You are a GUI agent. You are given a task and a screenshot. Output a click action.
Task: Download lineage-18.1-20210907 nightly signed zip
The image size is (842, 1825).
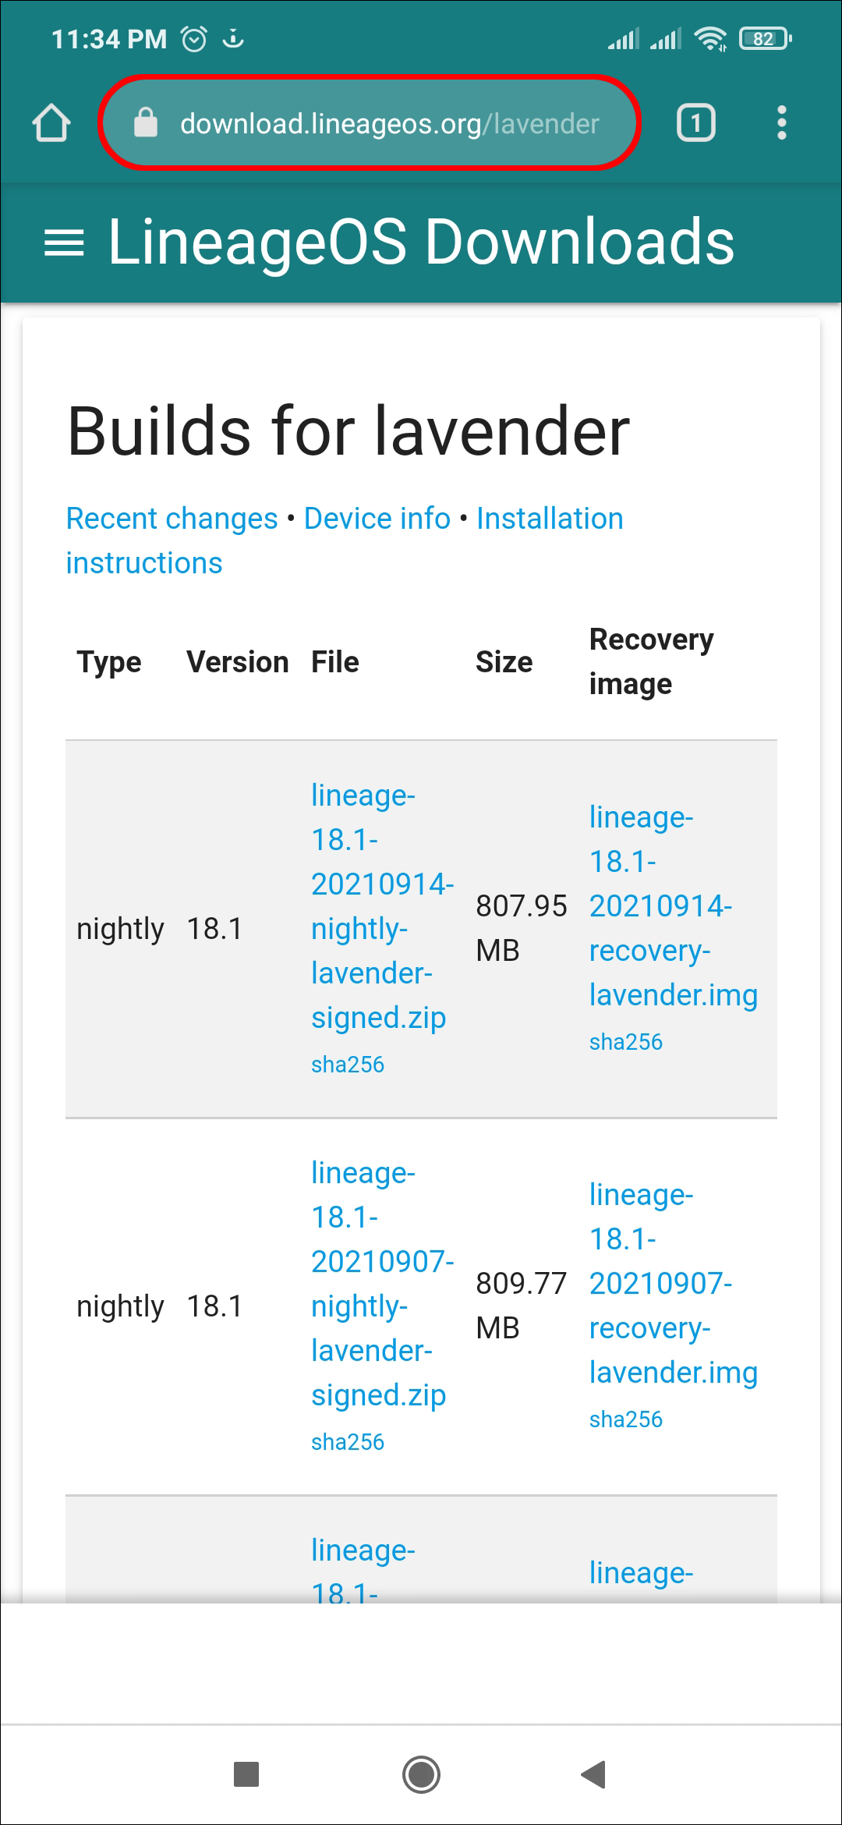click(x=379, y=1284)
